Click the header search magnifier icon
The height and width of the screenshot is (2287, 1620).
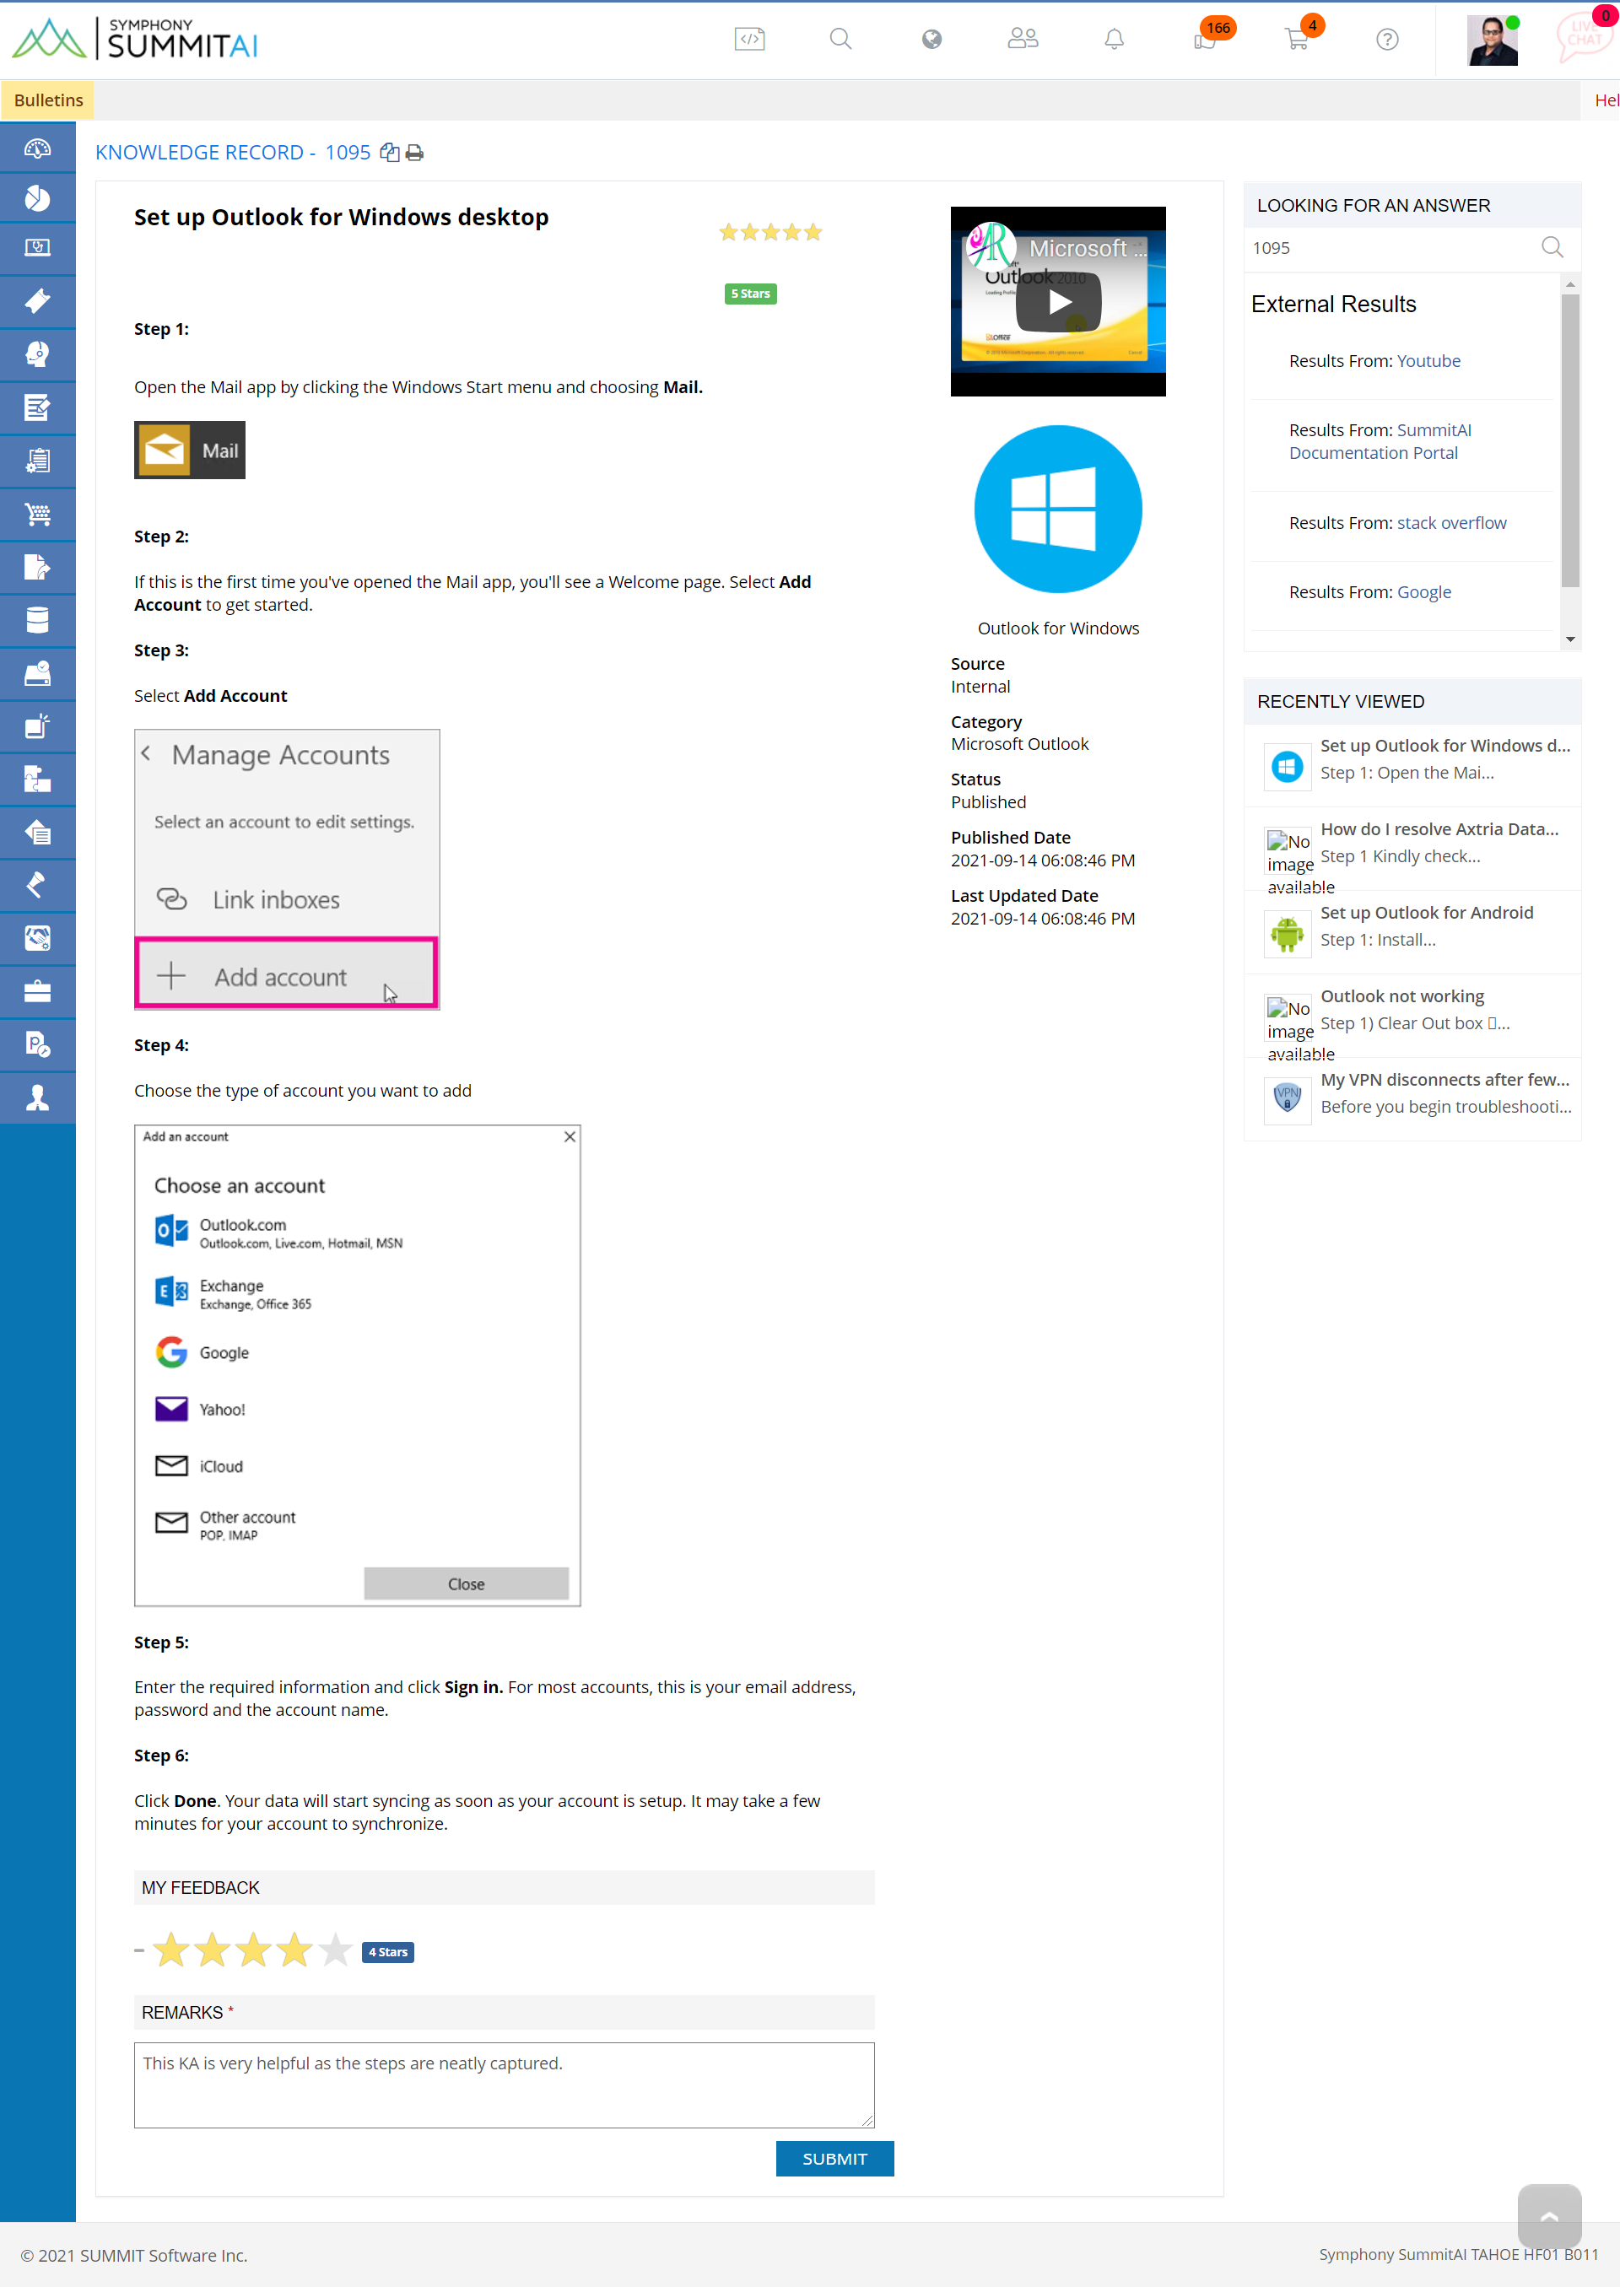tap(841, 39)
